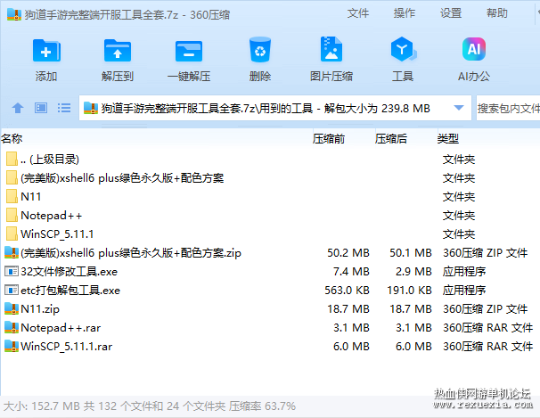Click the 3.1 MB 压缩前 cell of Notepad++.rar
This screenshot has height=418, width=540.
click(351, 327)
